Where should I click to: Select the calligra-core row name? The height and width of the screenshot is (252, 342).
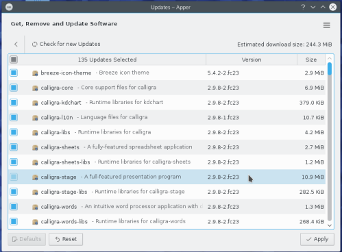point(57,88)
